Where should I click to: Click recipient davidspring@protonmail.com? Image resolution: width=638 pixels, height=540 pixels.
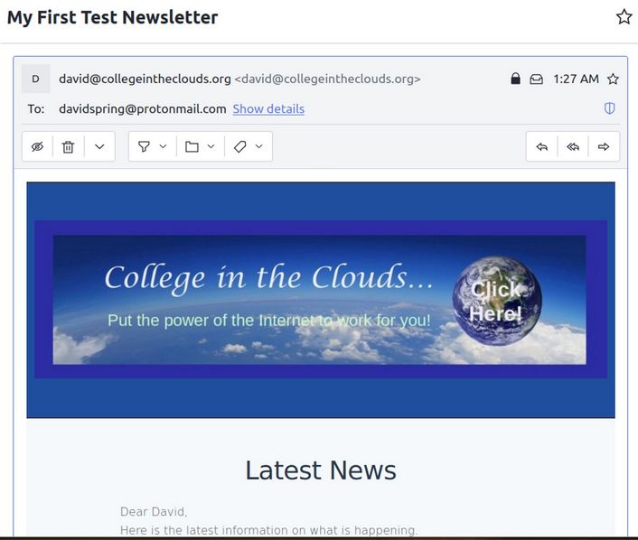(142, 109)
